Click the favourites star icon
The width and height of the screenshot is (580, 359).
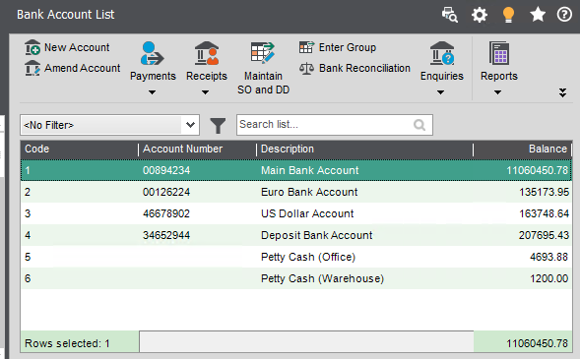[x=538, y=15]
